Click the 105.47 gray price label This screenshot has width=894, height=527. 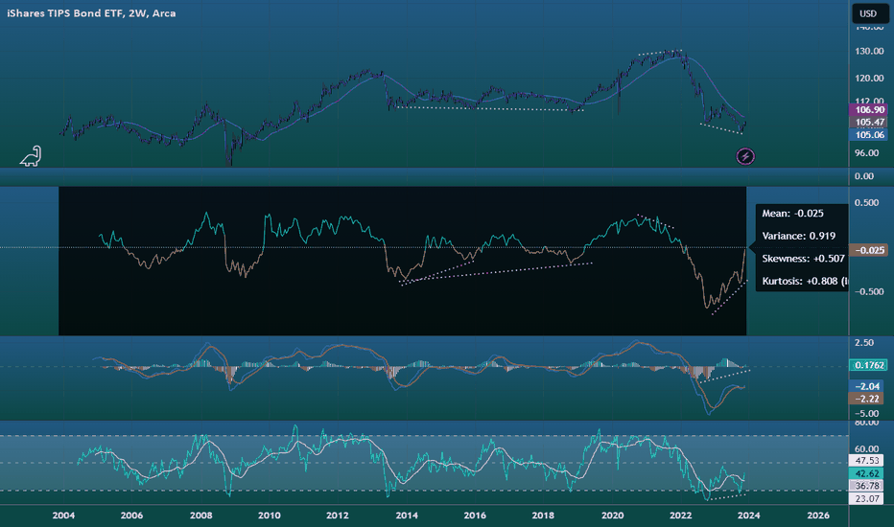(868, 122)
